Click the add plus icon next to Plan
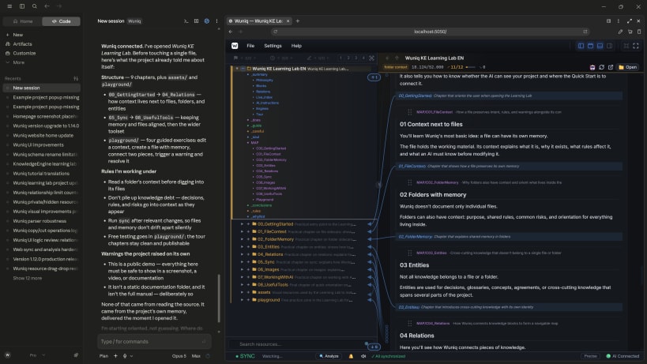 tap(115, 356)
